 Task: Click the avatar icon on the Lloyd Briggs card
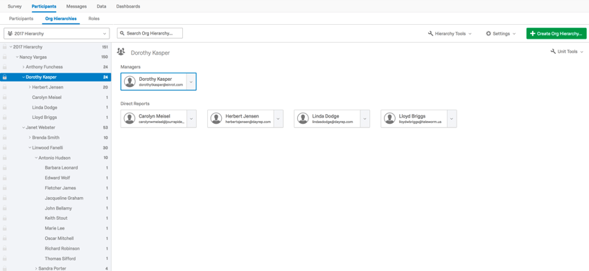389,118
